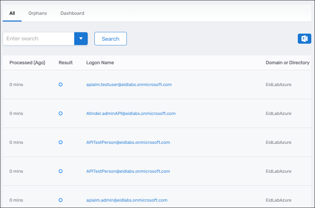Viewport: 315px width, 208px height.
Task: Click result status circle for apialm.admin
Action: [60, 200]
